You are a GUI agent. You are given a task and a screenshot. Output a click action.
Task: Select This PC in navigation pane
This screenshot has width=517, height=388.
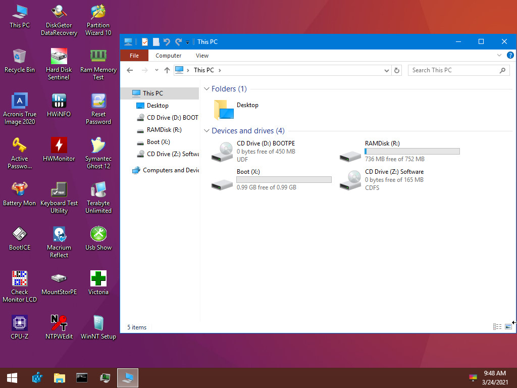point(160,93)
